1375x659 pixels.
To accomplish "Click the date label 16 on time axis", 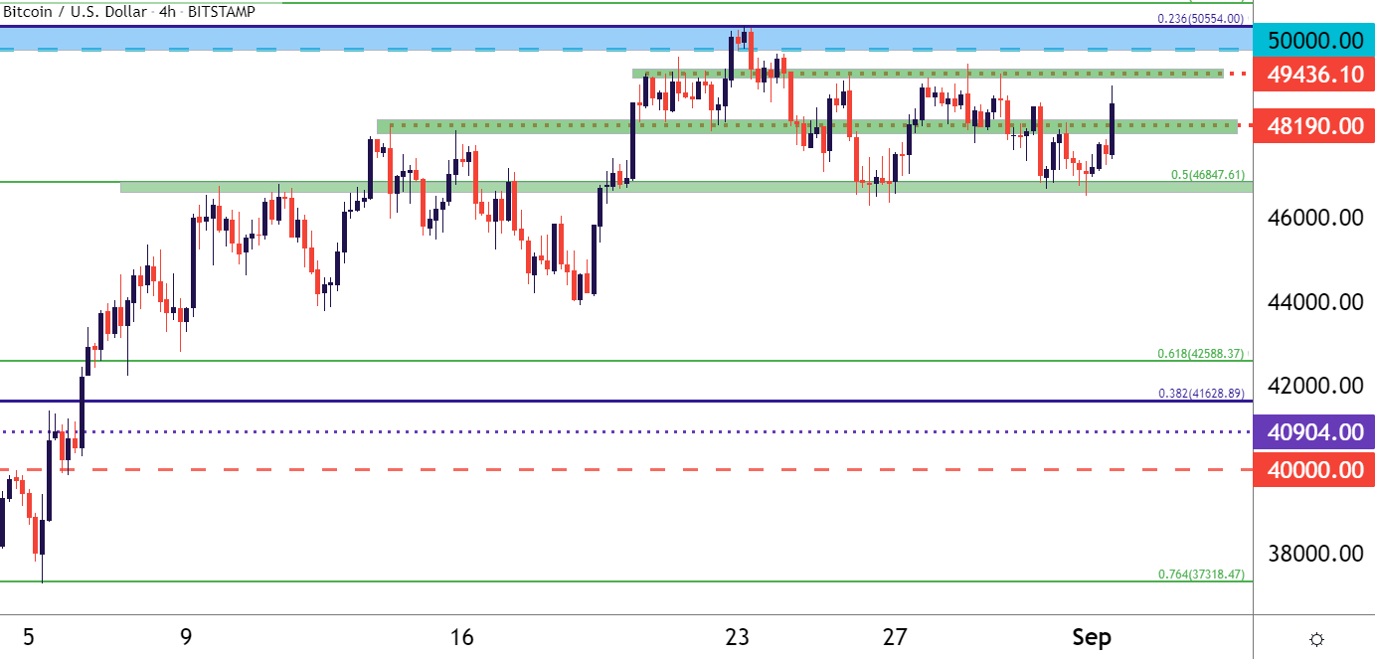I will point(461,637).
